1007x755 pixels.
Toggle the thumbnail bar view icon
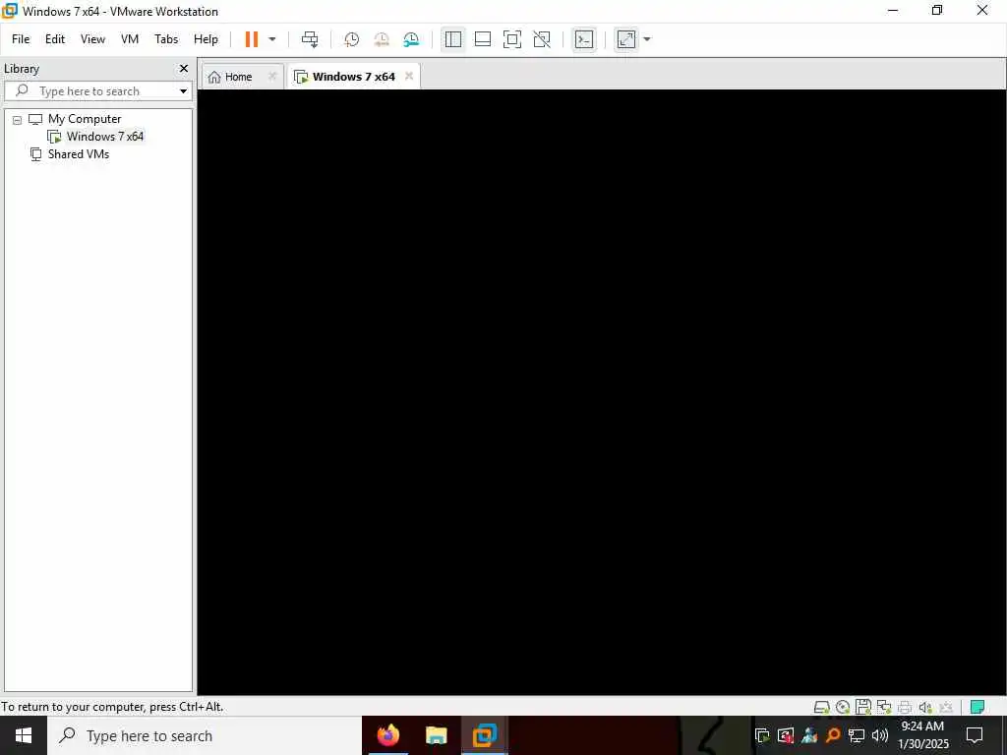click(x=482, y=39)
